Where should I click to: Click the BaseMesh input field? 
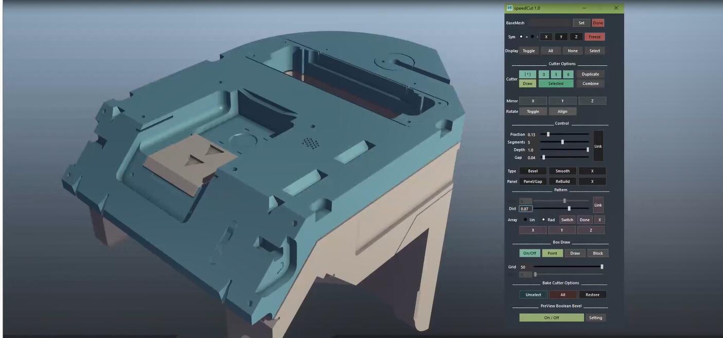[x=550, y=23]
